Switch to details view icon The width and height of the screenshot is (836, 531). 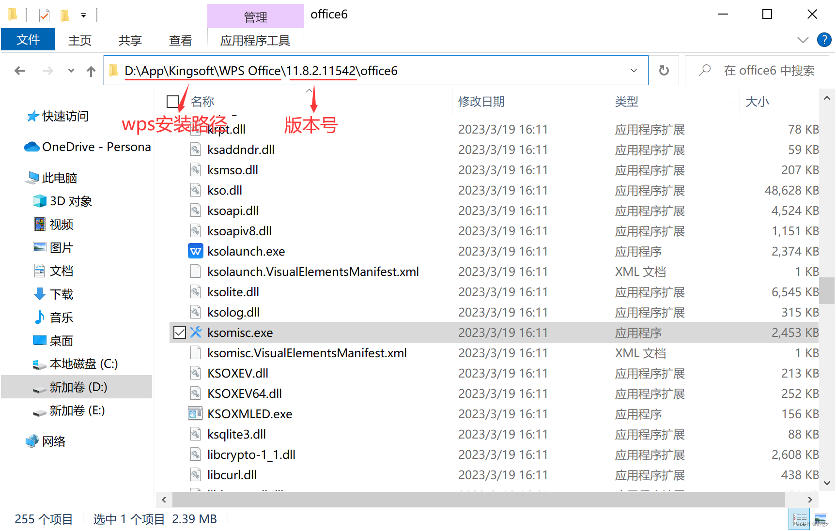coord(800,519)
